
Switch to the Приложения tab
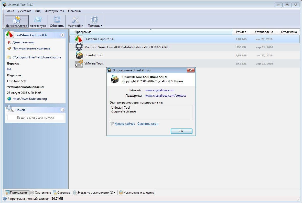pyautogui.click(x=17, y=193)
